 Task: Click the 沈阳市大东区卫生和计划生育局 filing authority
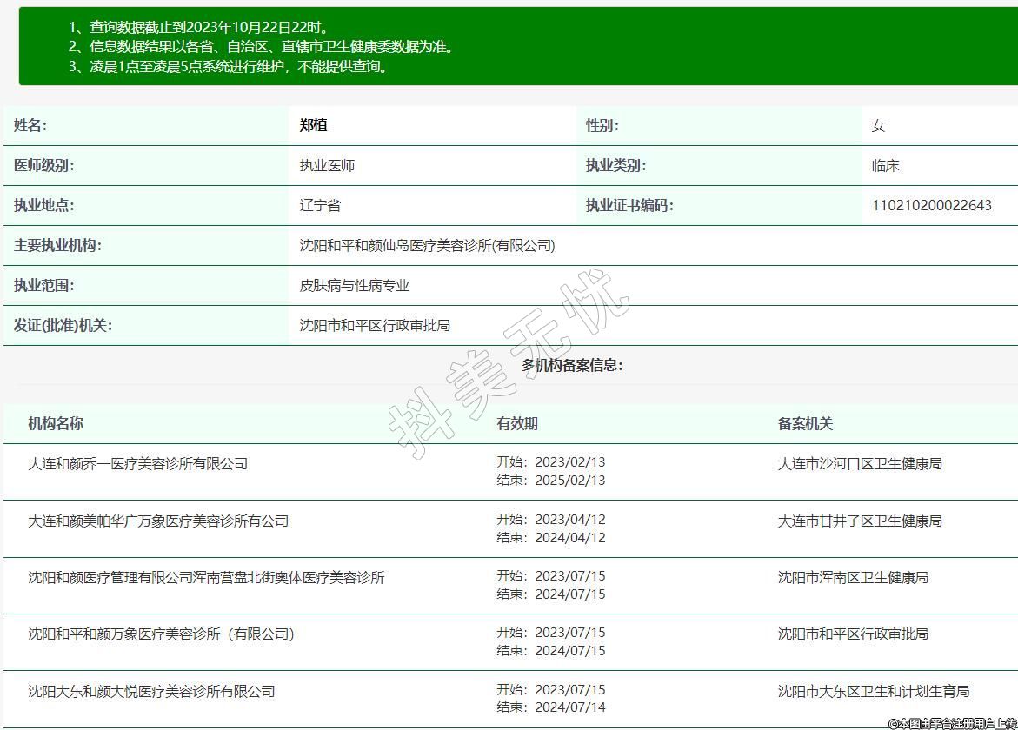(x=873, y=691)
